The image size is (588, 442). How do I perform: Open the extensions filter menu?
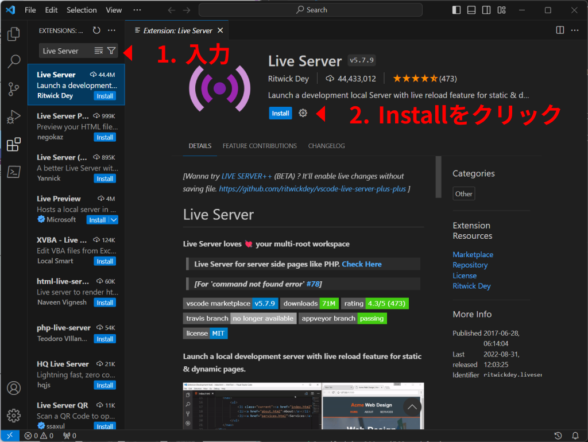pos(111,51)
